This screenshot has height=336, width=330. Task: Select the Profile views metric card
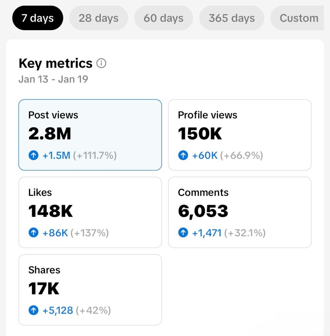(240, 135)
